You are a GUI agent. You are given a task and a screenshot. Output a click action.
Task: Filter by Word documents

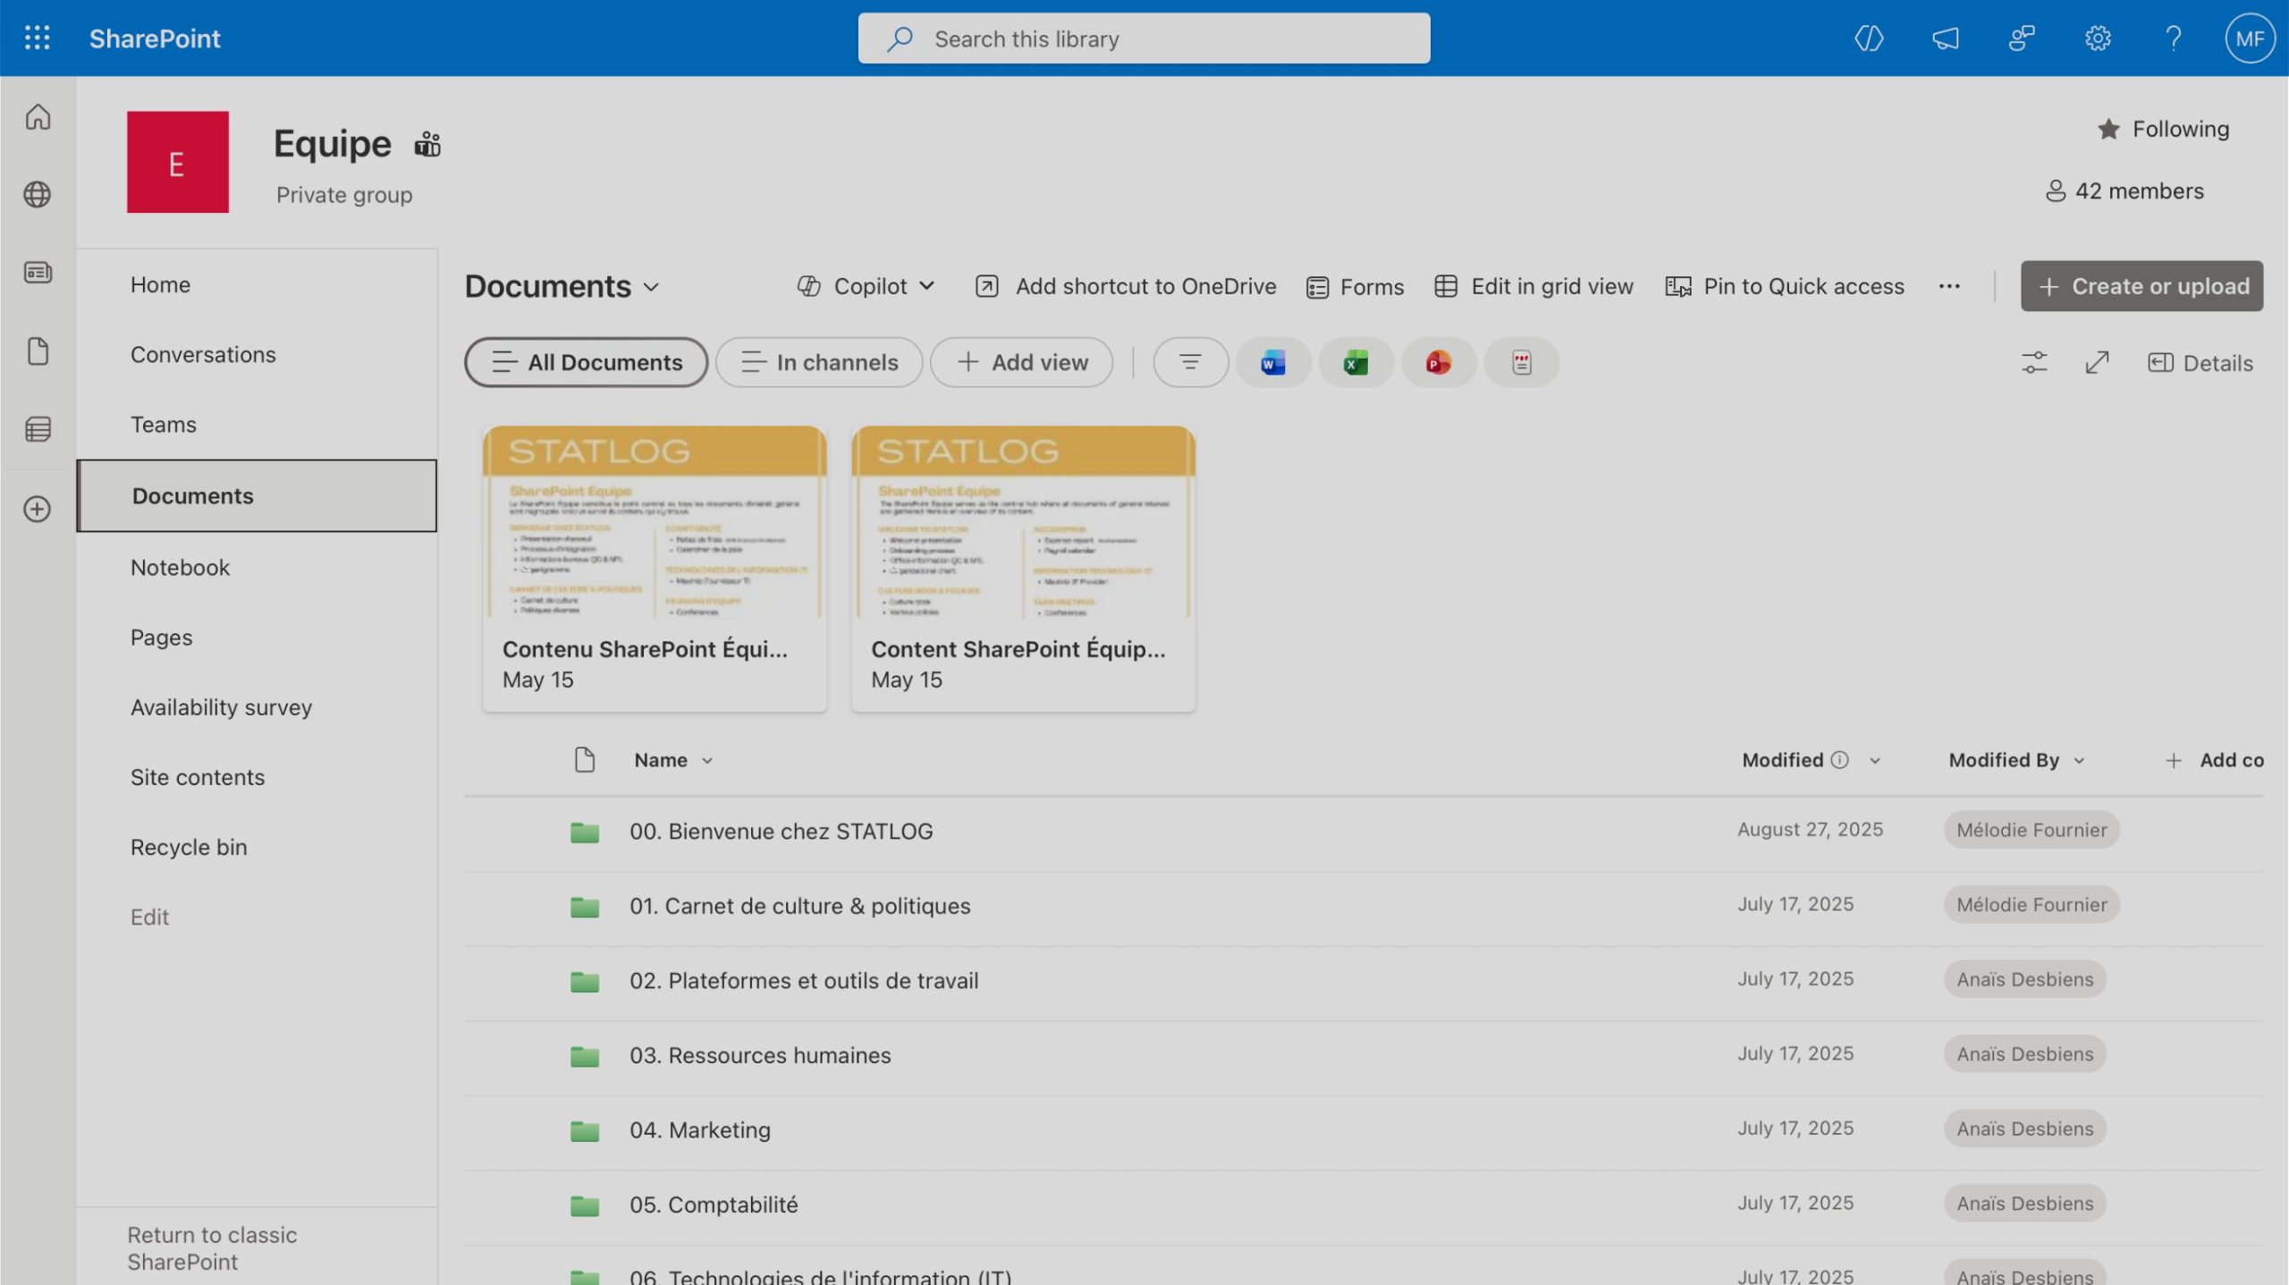tap(1272, 362)
